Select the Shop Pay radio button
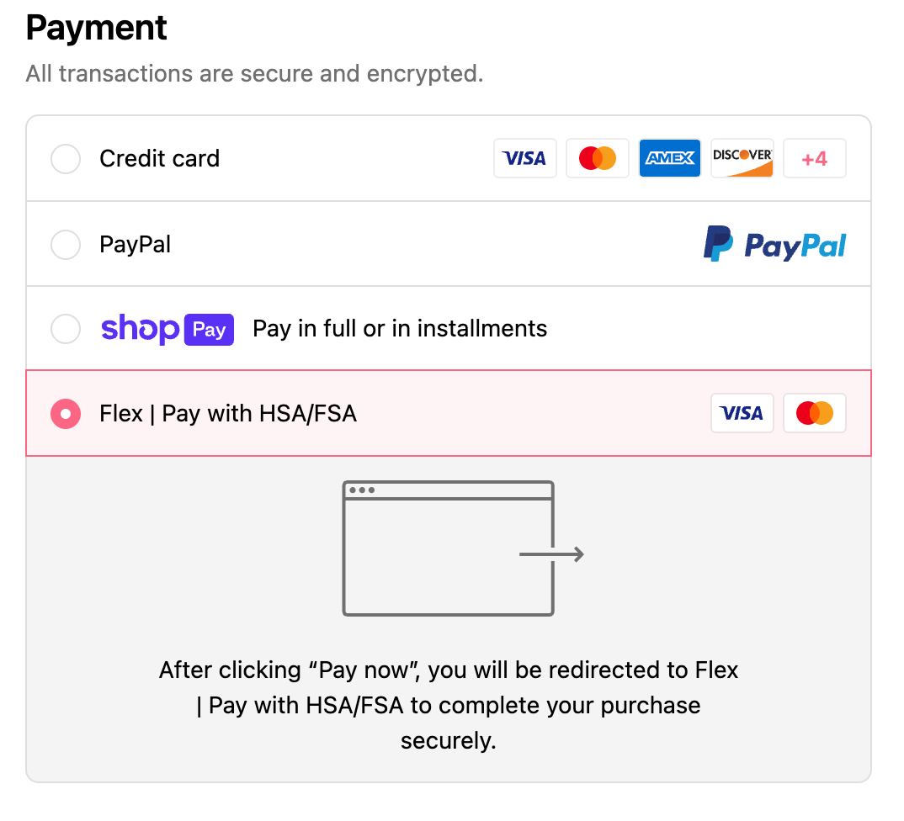Screen dimensions: 904x821 65,329
